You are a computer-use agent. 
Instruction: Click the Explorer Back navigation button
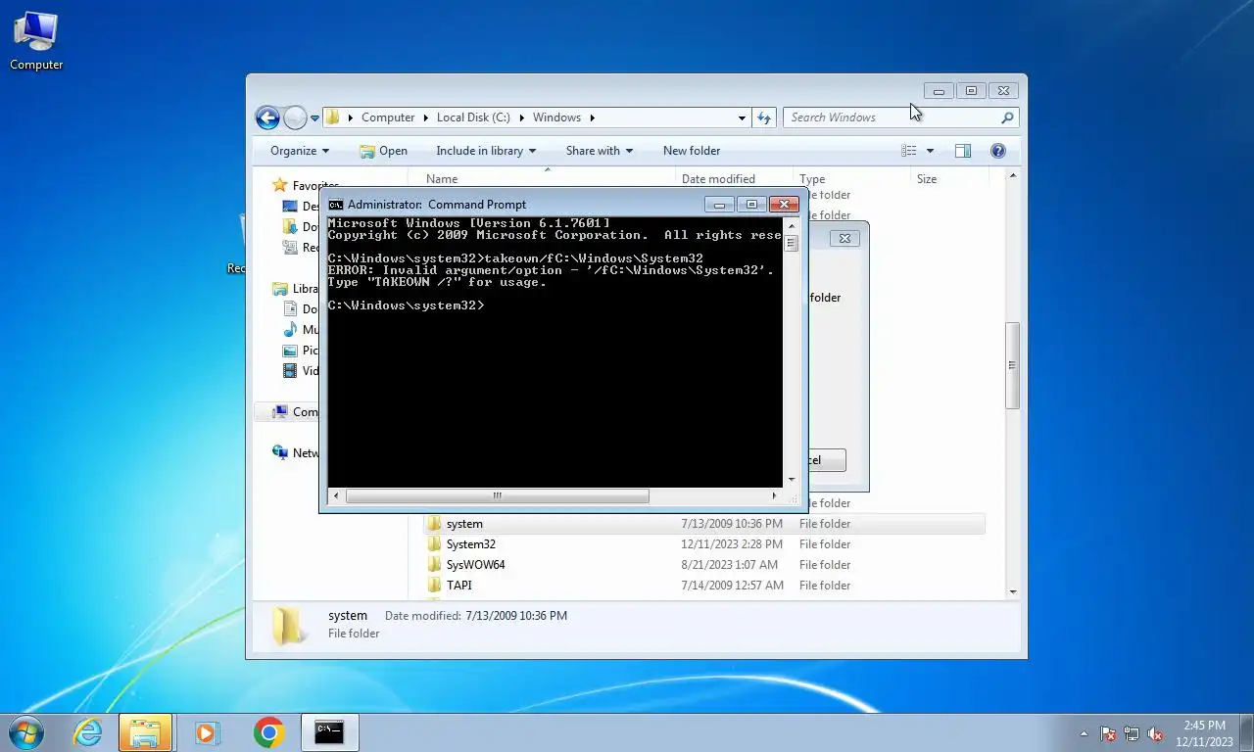click(x=267, y=117)
